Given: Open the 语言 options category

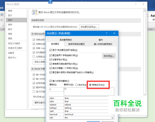Looking at the screenshot, I should pos(16,34).
